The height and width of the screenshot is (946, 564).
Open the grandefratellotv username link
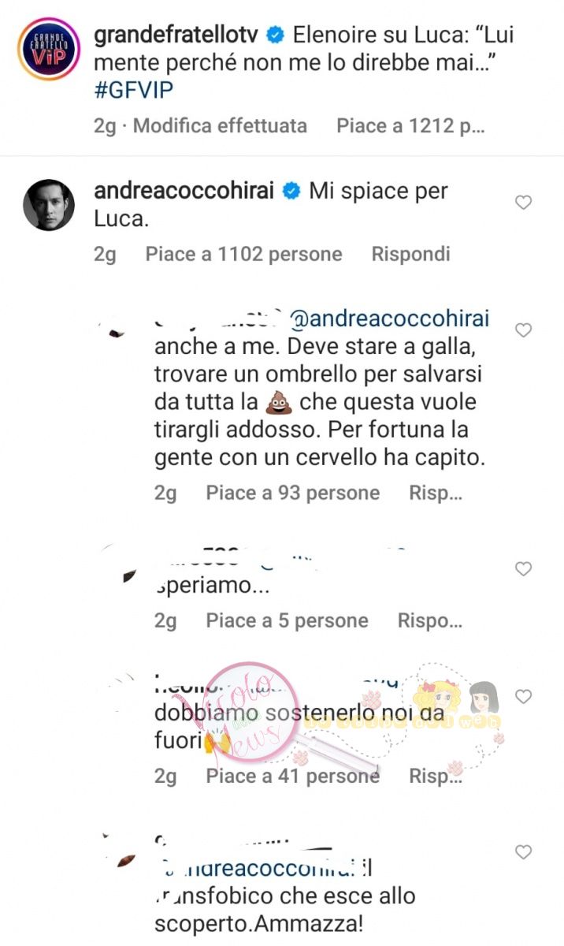(177, 35)
